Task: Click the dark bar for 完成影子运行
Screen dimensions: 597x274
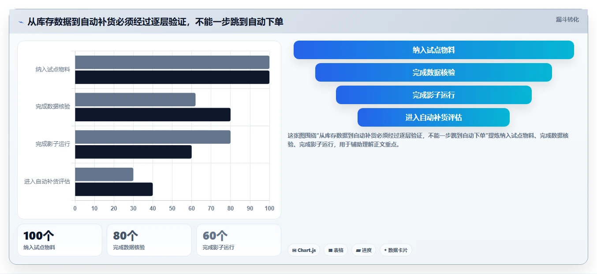Action: pos(133,152)
